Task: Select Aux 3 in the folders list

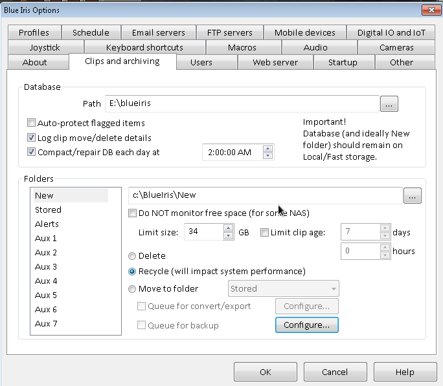Action: point(46,266)
